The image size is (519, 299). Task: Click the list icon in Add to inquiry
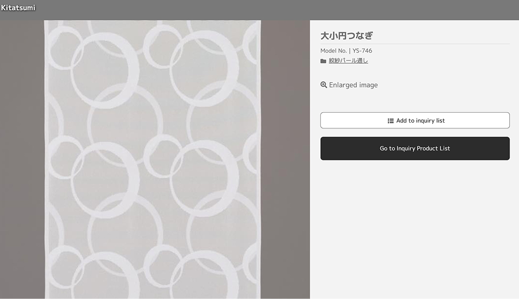coord(391,121)
